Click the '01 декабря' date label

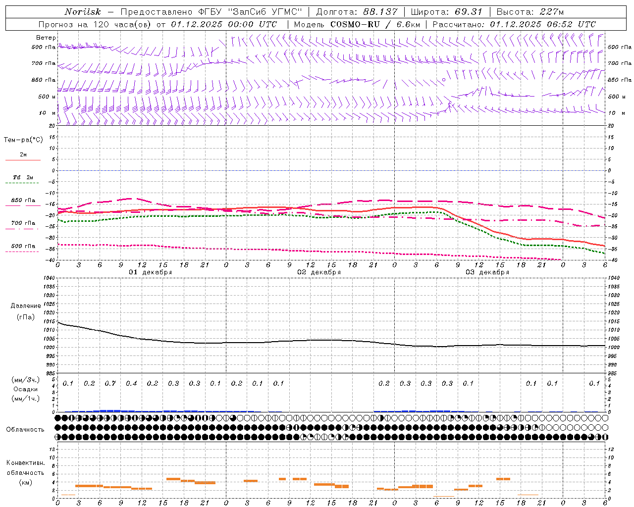click(151, 272)
